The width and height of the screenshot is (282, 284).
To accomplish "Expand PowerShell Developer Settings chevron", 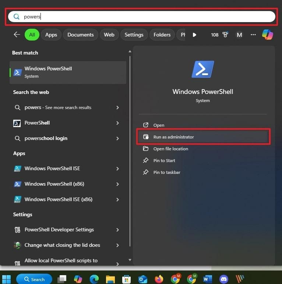I will point(118,230).
